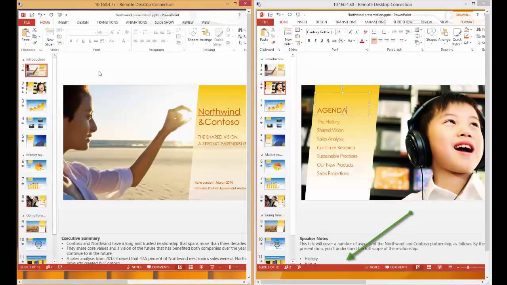Click Decrease Font Size in right window
Image resolution: width=507 pixels, height=285 pixels.
point(357,32)
